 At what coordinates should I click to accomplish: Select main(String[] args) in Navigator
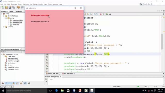pyautogui.click(x=13, y=61)
